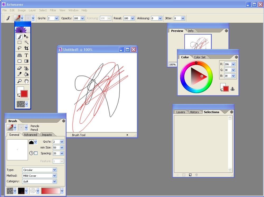Screen dimensions: 264x197
Task: Choose the Zoom magnifier tool
Action: tap(20, 81)
